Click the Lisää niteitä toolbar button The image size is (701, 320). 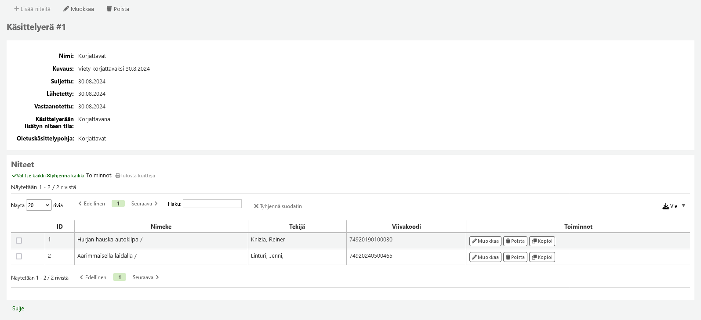[33, 9]
